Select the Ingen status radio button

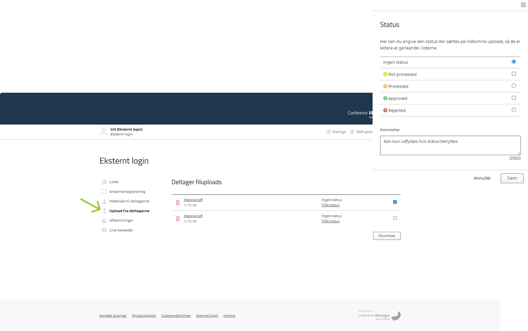click(x=514, y=62)
